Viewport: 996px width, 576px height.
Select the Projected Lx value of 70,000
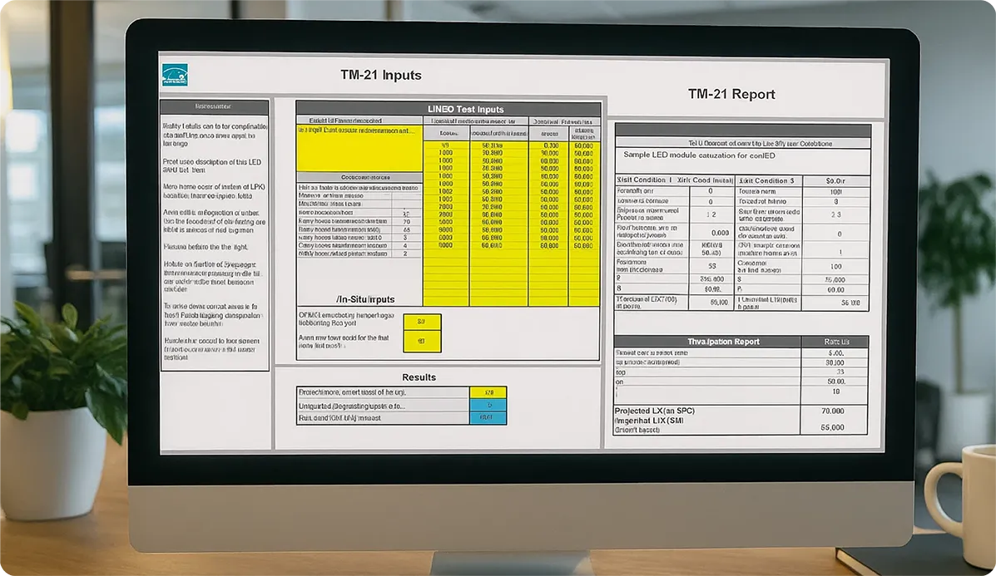(835, 411)
